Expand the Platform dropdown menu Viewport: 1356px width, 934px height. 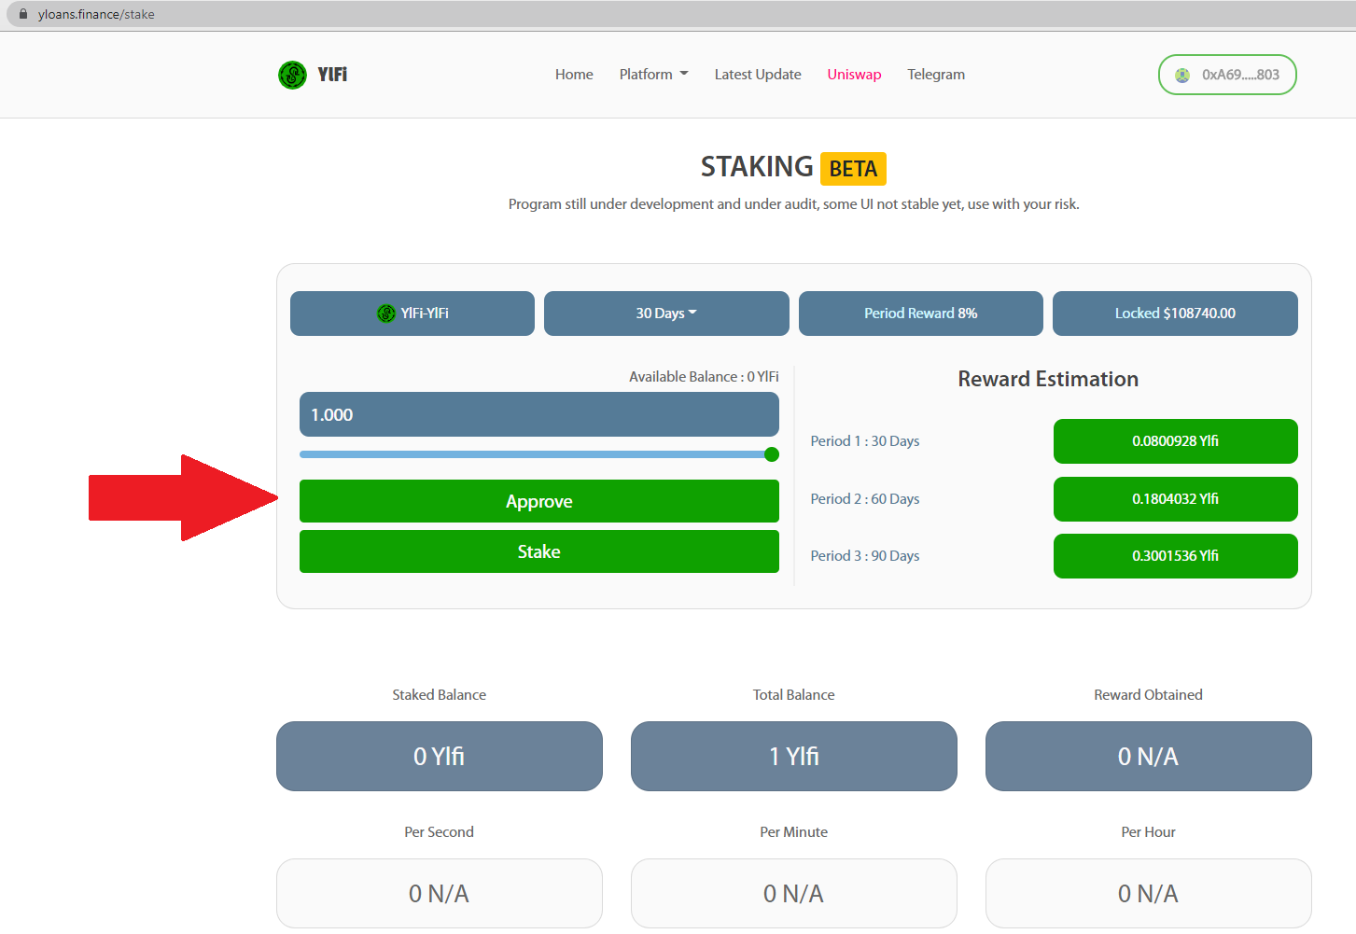pyautogui.click(x=653, y=75)
